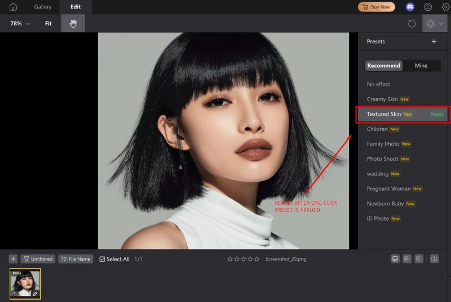Open the Discord community icon

410,7
